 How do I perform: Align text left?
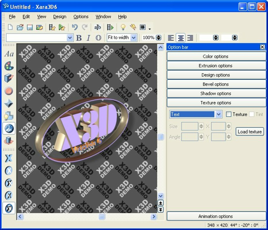(171, 38)
